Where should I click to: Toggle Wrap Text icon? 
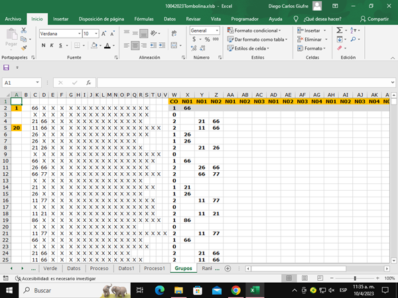click(174, 33)
